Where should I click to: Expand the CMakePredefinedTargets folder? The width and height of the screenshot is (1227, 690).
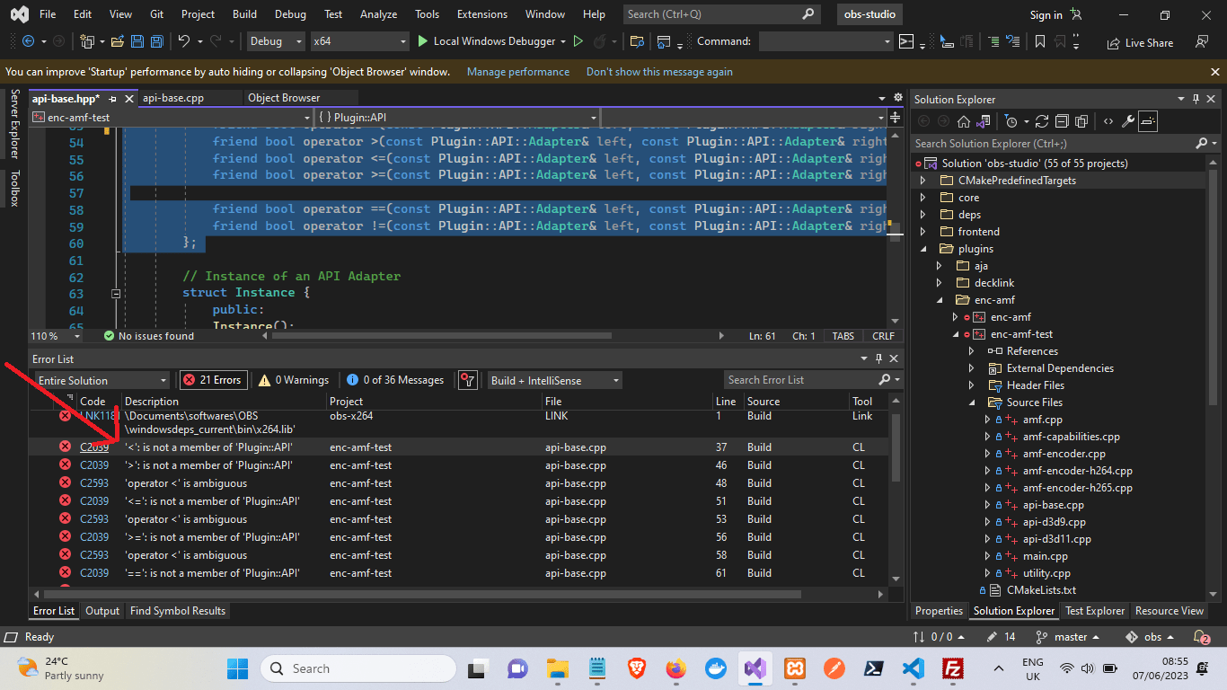pyautogui.click(x=922, y=181)
